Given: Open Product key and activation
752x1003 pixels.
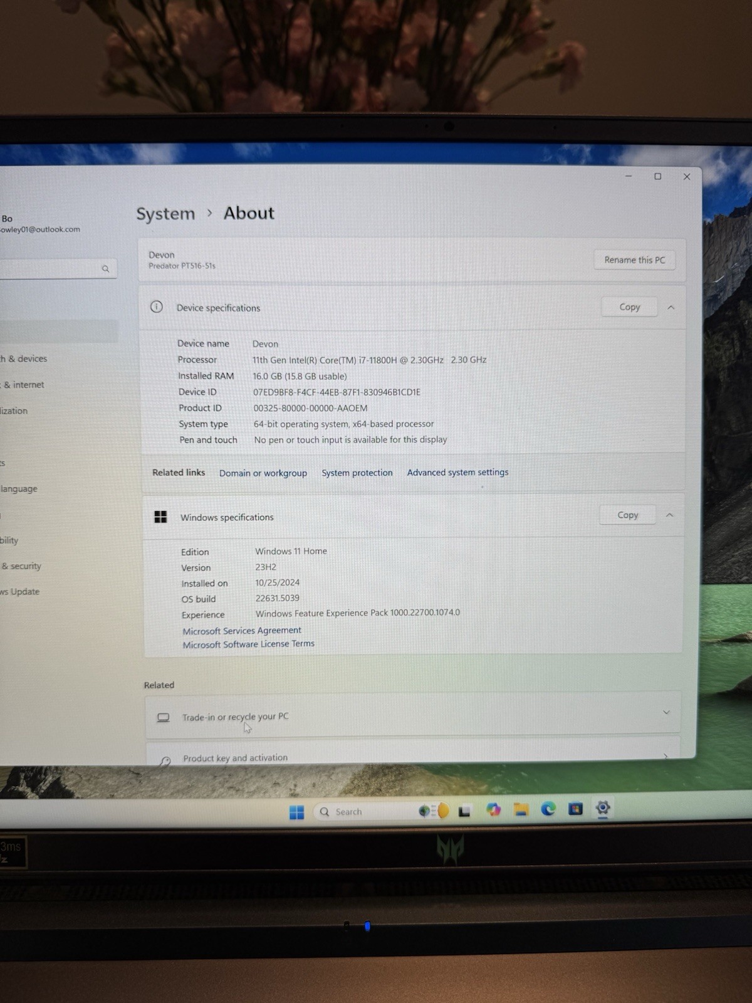Looking at the screenshot, I should 414,752.
